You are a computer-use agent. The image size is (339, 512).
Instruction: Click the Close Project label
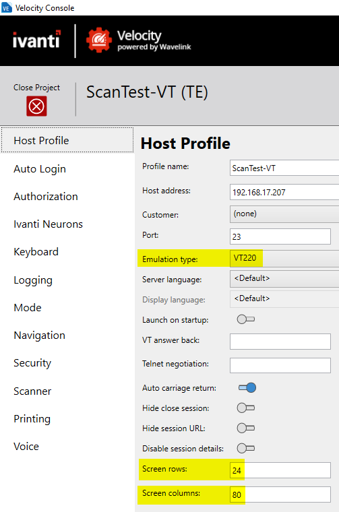click(x=36, y=88)
